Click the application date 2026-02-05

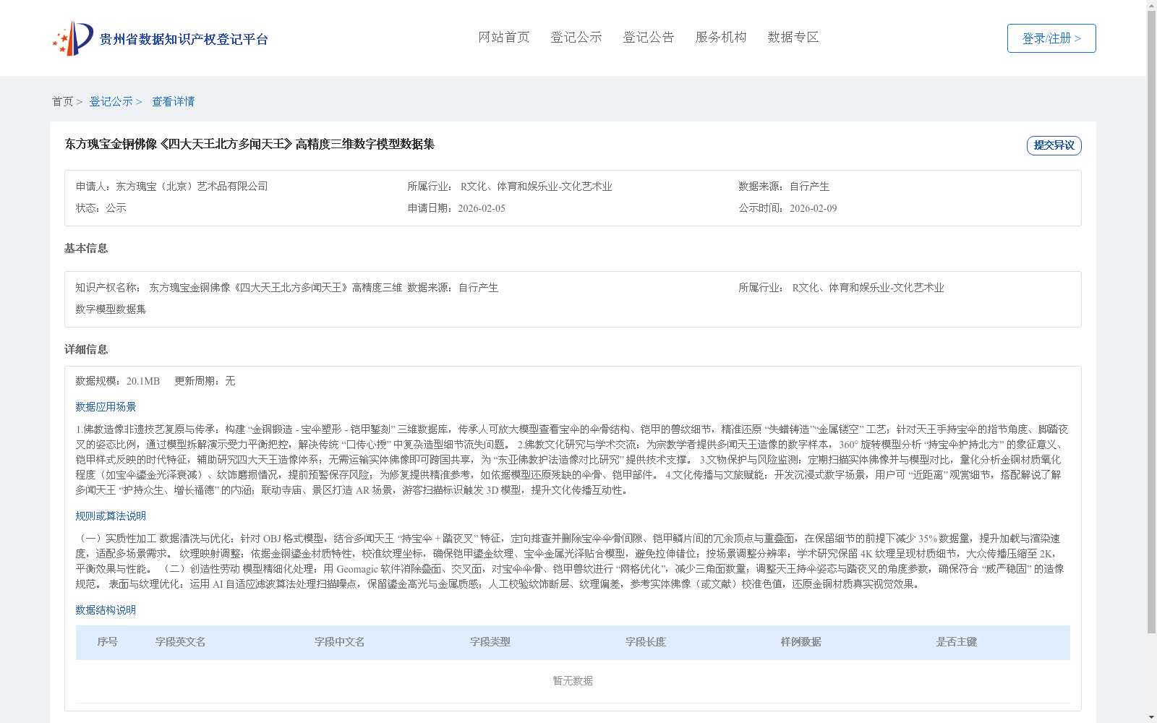(x=482, y=208)
